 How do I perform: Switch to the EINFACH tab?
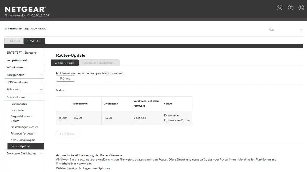[14, 41]
